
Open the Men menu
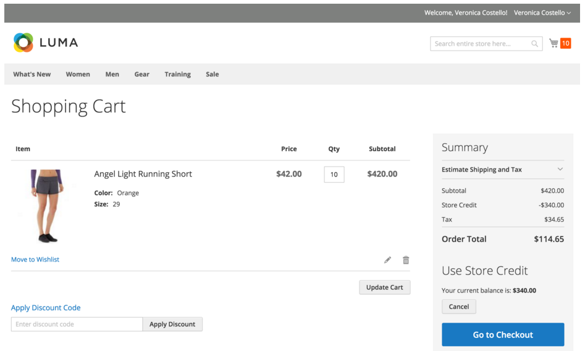pyautogui.click(x=112, y=74)
